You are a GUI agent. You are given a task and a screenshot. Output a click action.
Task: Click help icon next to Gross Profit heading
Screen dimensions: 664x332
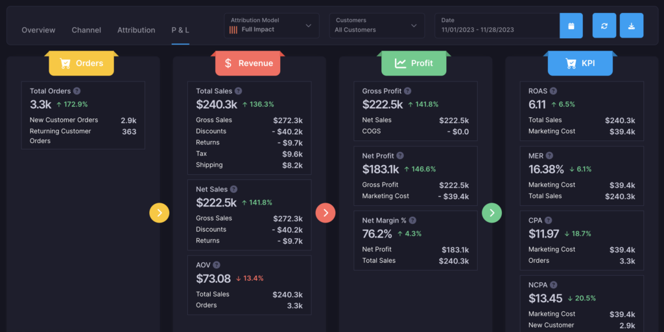(407, 91)
